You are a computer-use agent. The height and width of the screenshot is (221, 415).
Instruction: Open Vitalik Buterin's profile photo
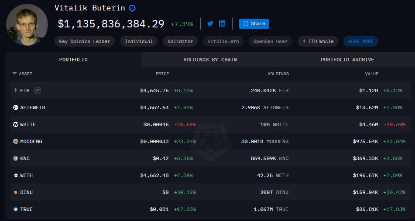27,24
